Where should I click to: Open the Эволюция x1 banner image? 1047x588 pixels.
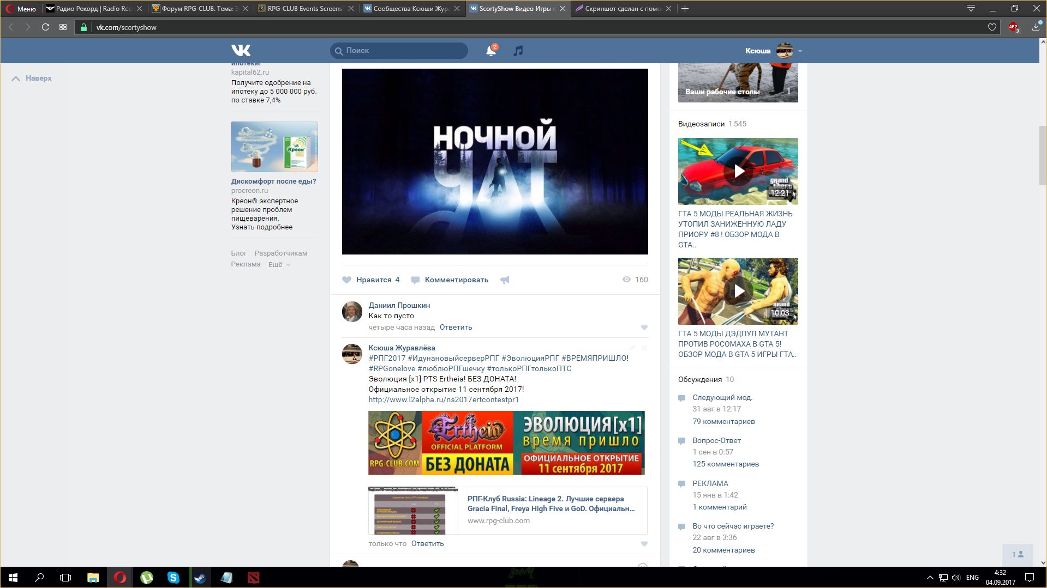506,442
